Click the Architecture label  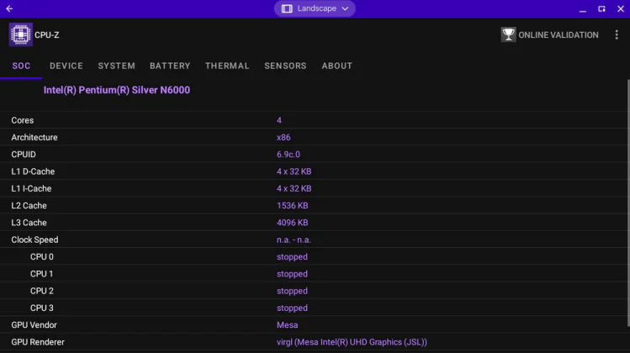(34, 137)
